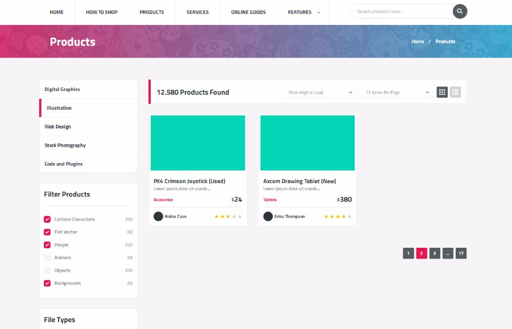Expand the Features menu
The height and width of the screenshot is (329, 512).
tap(304, 12)
